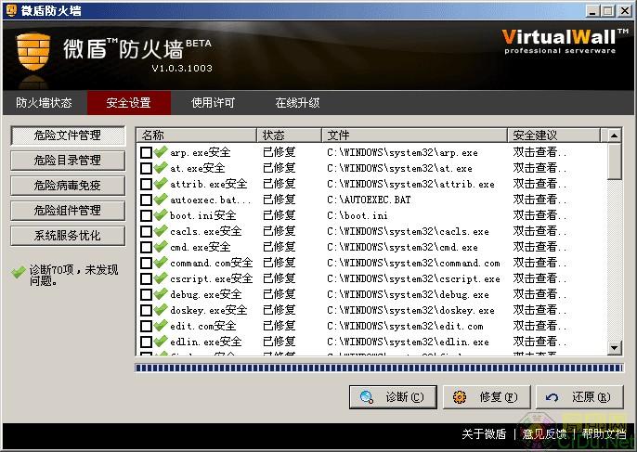
Task: Click the green checkmark icon for at.exe
Action: (161, 168)
